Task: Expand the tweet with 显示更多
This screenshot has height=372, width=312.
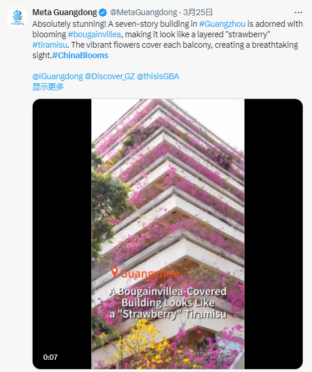Action: [x=48, y=87]
